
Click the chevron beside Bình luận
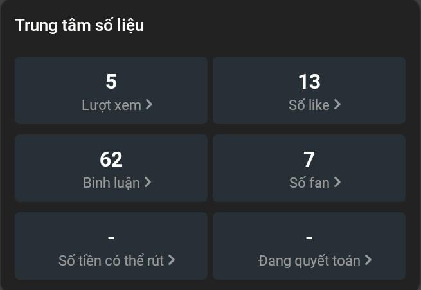click(148, 183)
